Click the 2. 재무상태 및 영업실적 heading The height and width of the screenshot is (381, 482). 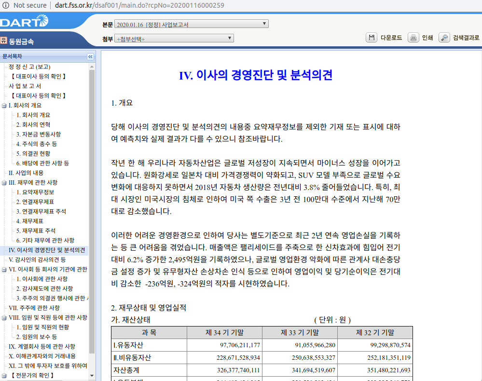click(x=149, y=308)
